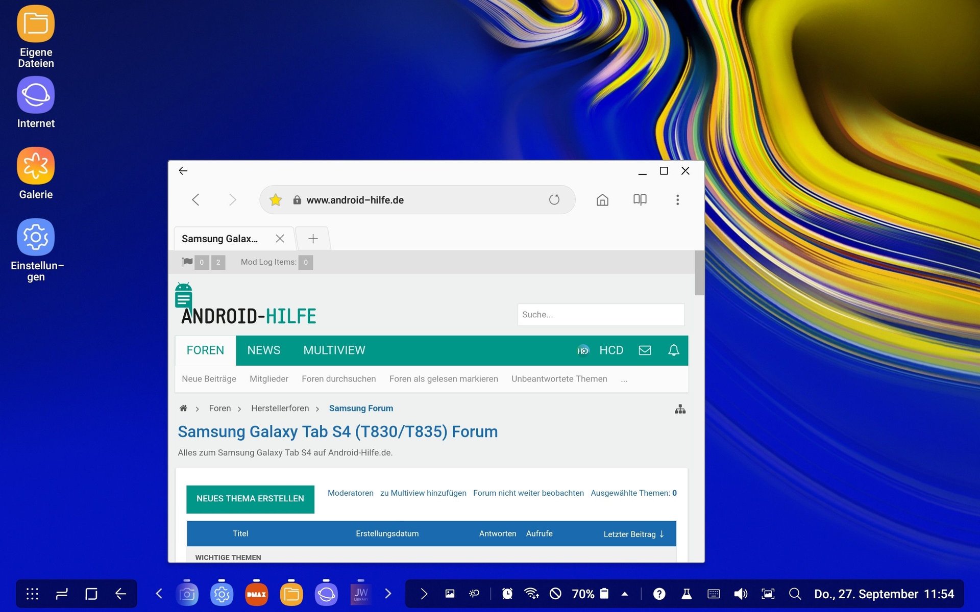Screen dimensions: 980x612
Task: Reload the android-hilfe.de page
Action: coord(554,200)
